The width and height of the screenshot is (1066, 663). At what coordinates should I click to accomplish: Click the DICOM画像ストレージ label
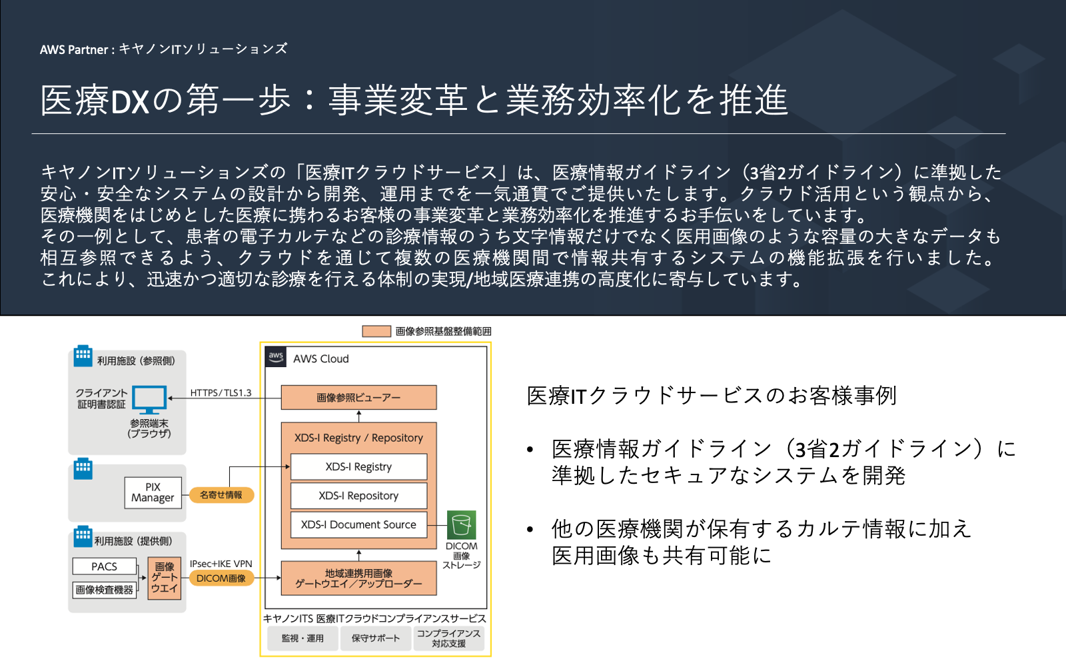coord(462,555)
